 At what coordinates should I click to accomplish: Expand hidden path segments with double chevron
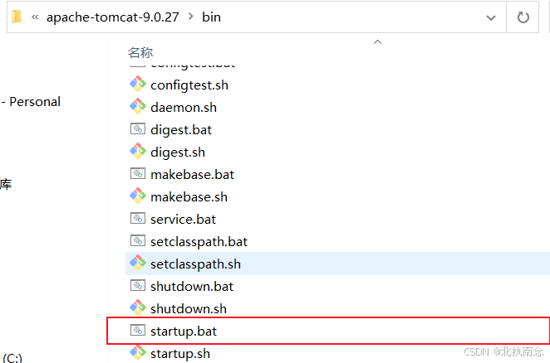35,17
